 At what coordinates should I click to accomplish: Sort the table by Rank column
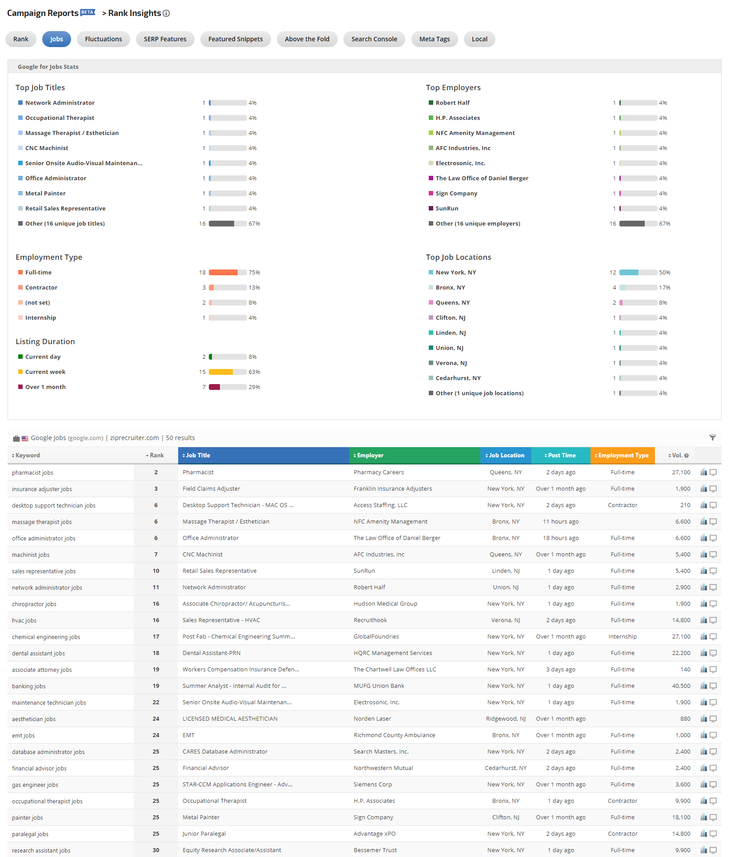(155, 456)
